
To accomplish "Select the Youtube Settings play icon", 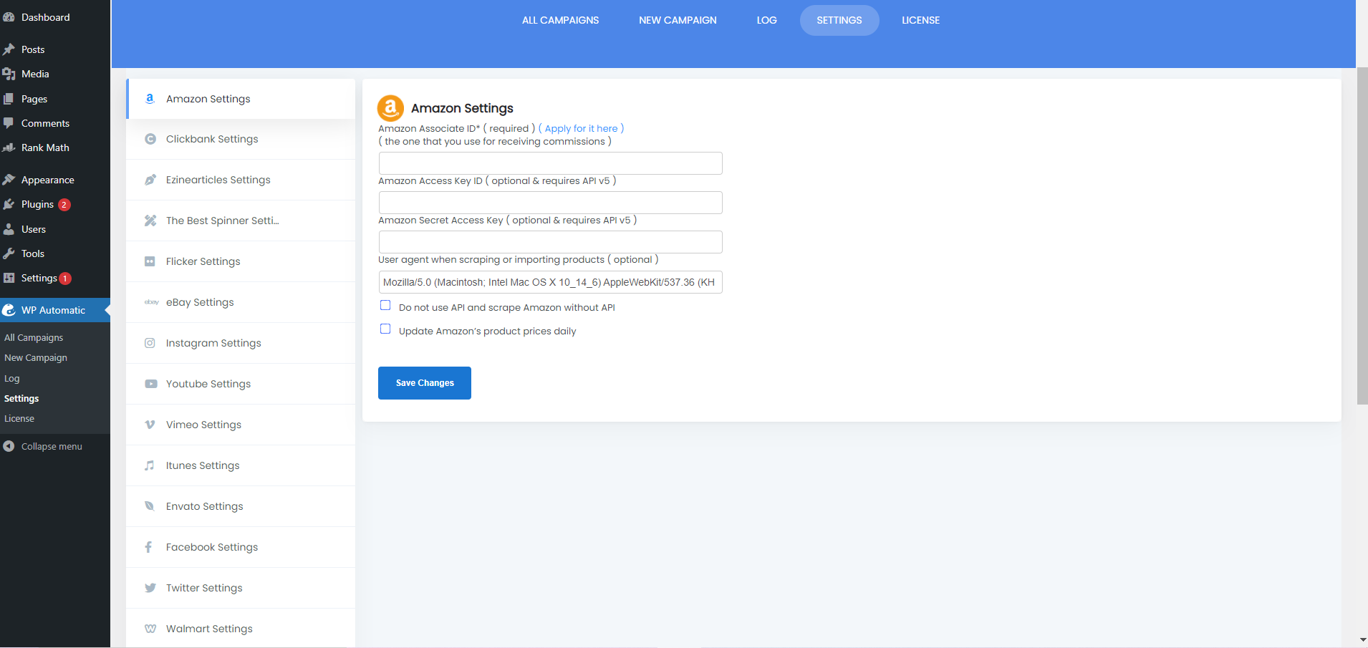I will [150, 383].
